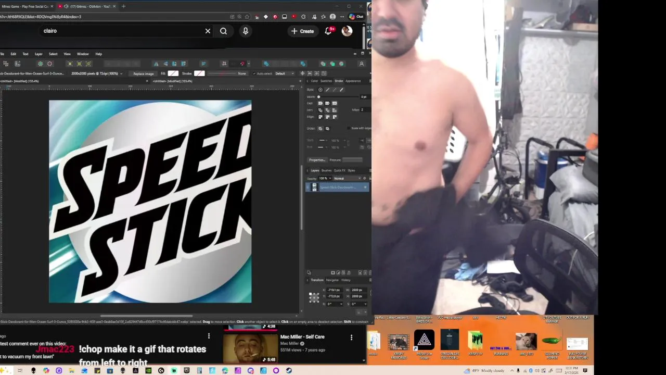The height and width of the screenshot is (375, 666).
Task: Open the Fill color swatch
Action: [173, 73]
